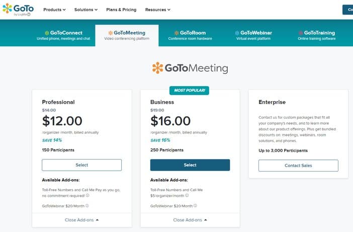The image size is (353, 232).
Task: Click info icon after '$5/organizer/month'
Action: tap(187, 195)
